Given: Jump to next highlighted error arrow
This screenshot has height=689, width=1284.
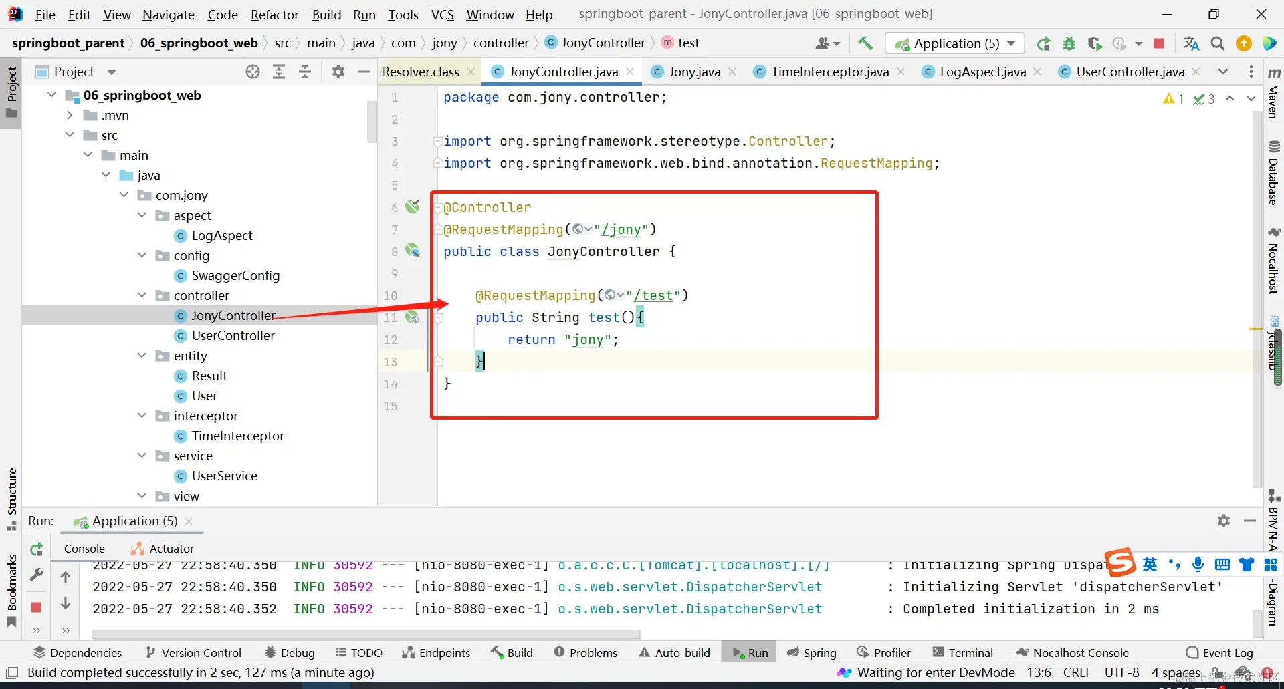Looking at the screenshot, I should tap(1251, 98).
